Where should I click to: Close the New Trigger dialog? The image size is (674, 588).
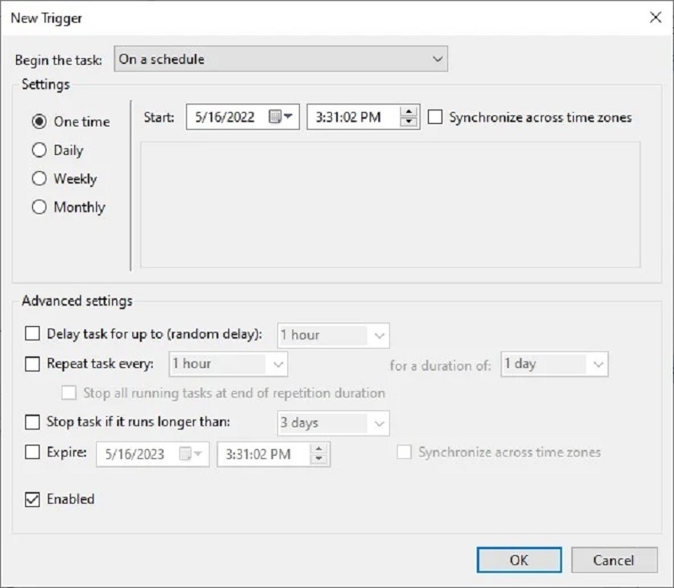(655, 17)
